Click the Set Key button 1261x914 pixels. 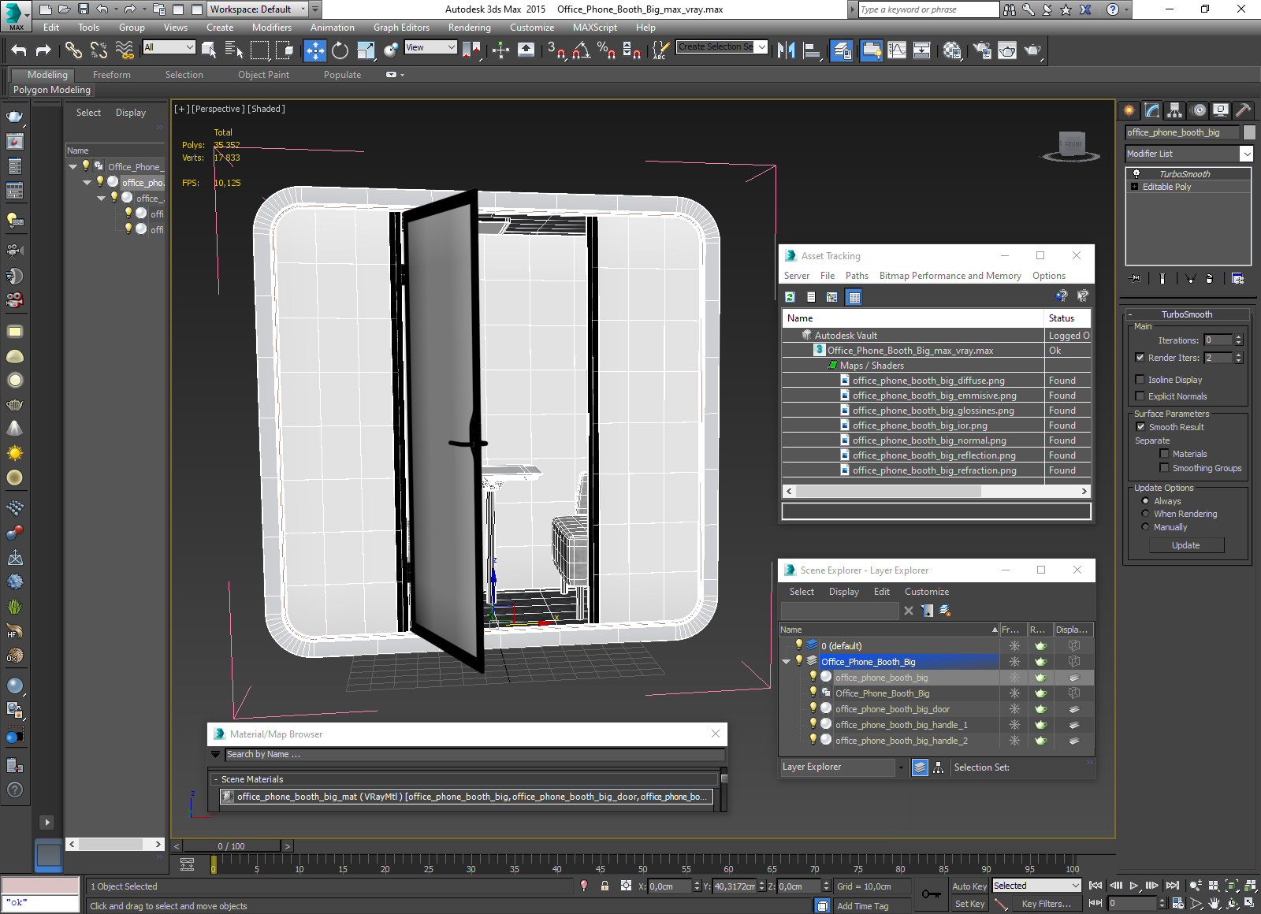coord(969,904)
